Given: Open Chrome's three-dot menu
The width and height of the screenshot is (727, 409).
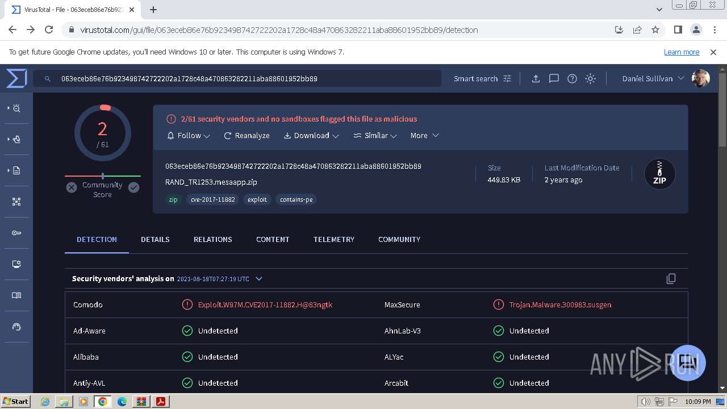Looking at the screenshot, I should [x=714, y=30].
